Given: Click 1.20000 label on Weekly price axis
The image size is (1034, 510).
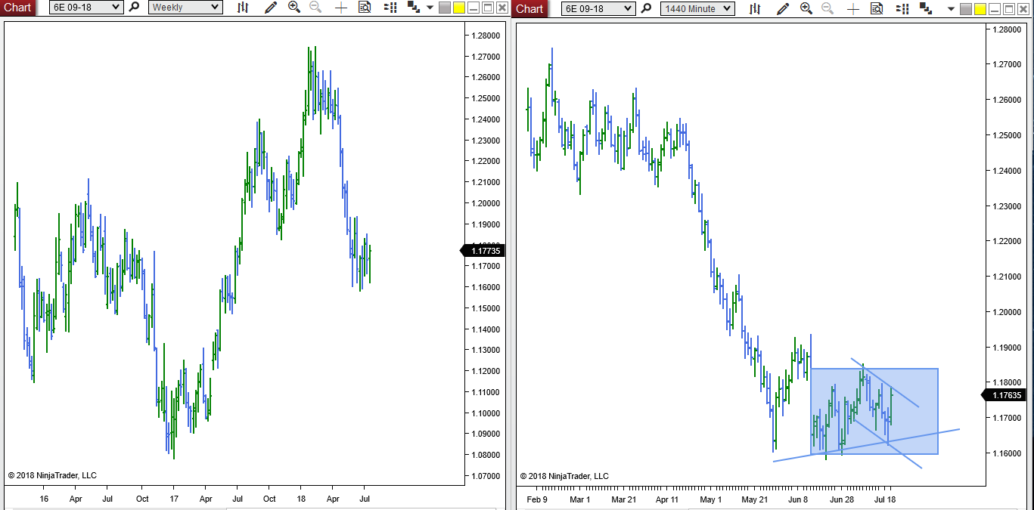Looking at the screenshot, I should (486, 203).
